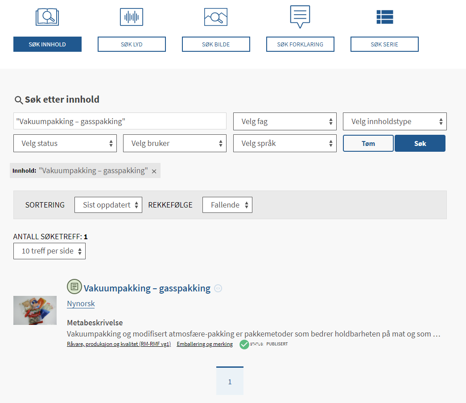Open the Velg språk dropdown
This screenshot has height=403, width=466.
(x=285, y=143)
